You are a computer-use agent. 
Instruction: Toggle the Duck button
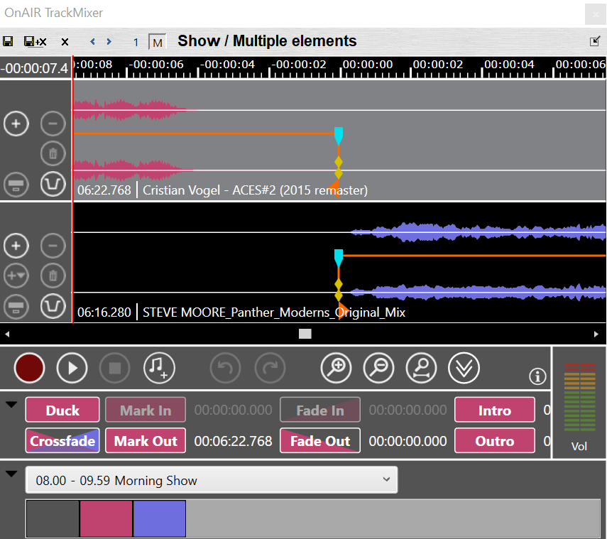(x=62, y=410)
